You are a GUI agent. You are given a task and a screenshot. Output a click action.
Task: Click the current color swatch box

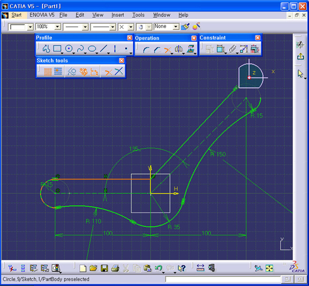point(17,27)
